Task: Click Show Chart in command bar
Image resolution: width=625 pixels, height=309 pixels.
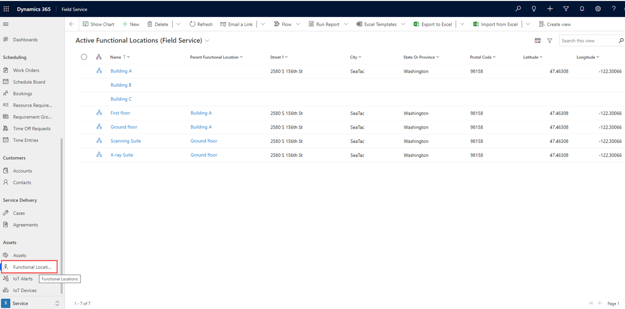Action: pos(99,24)
